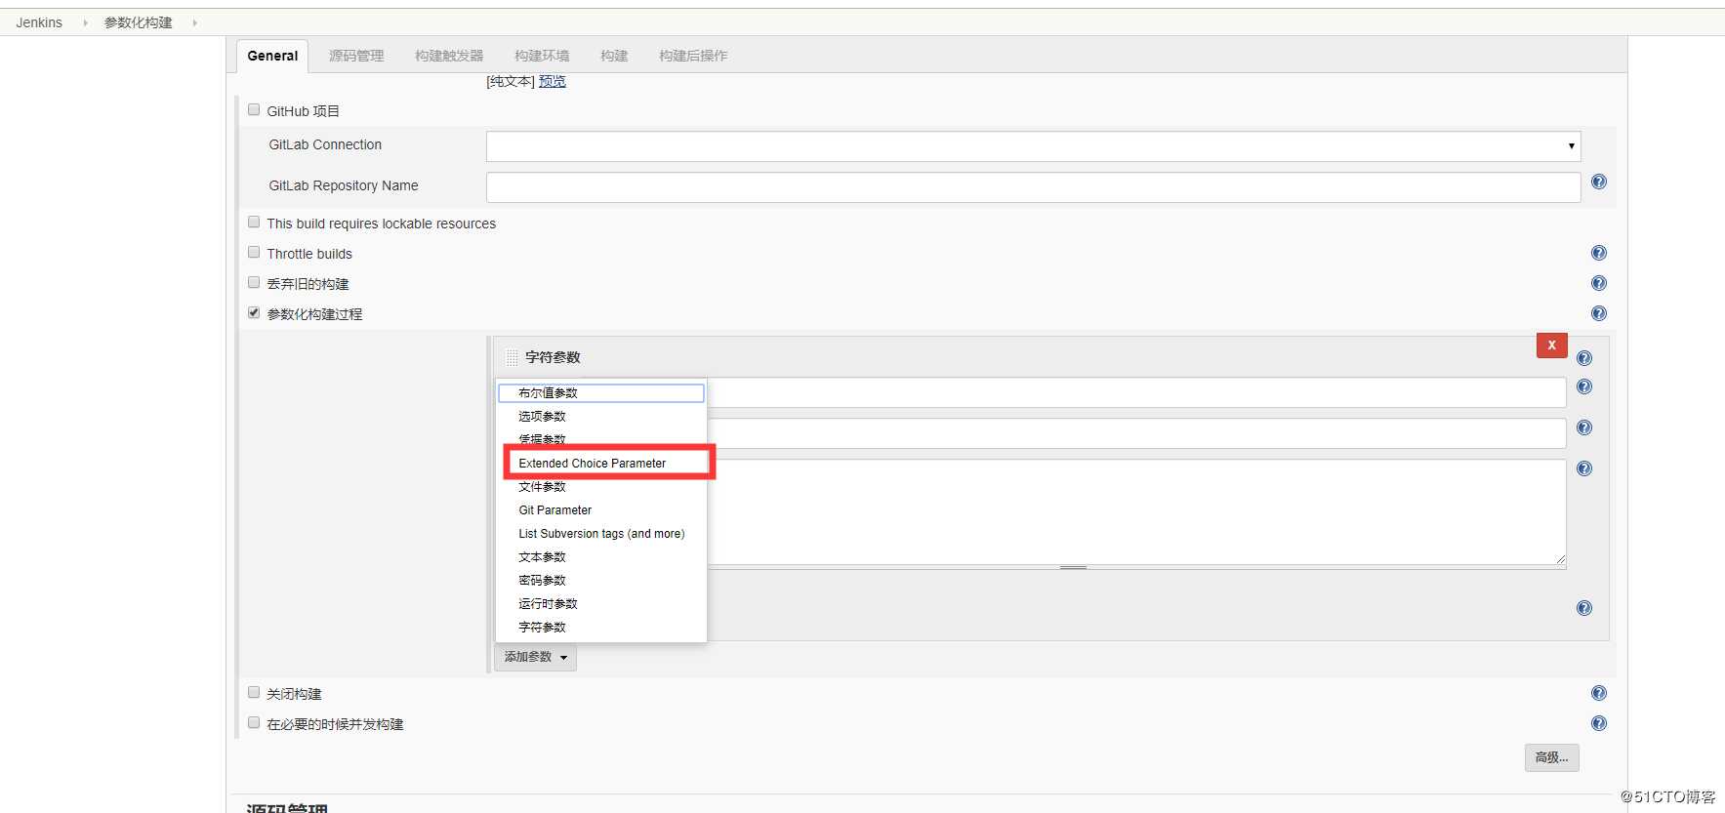Uncheck 参数化构建过程 checkbox
Viewport: 1725px width, 813px height.
(x=254, y=313)
